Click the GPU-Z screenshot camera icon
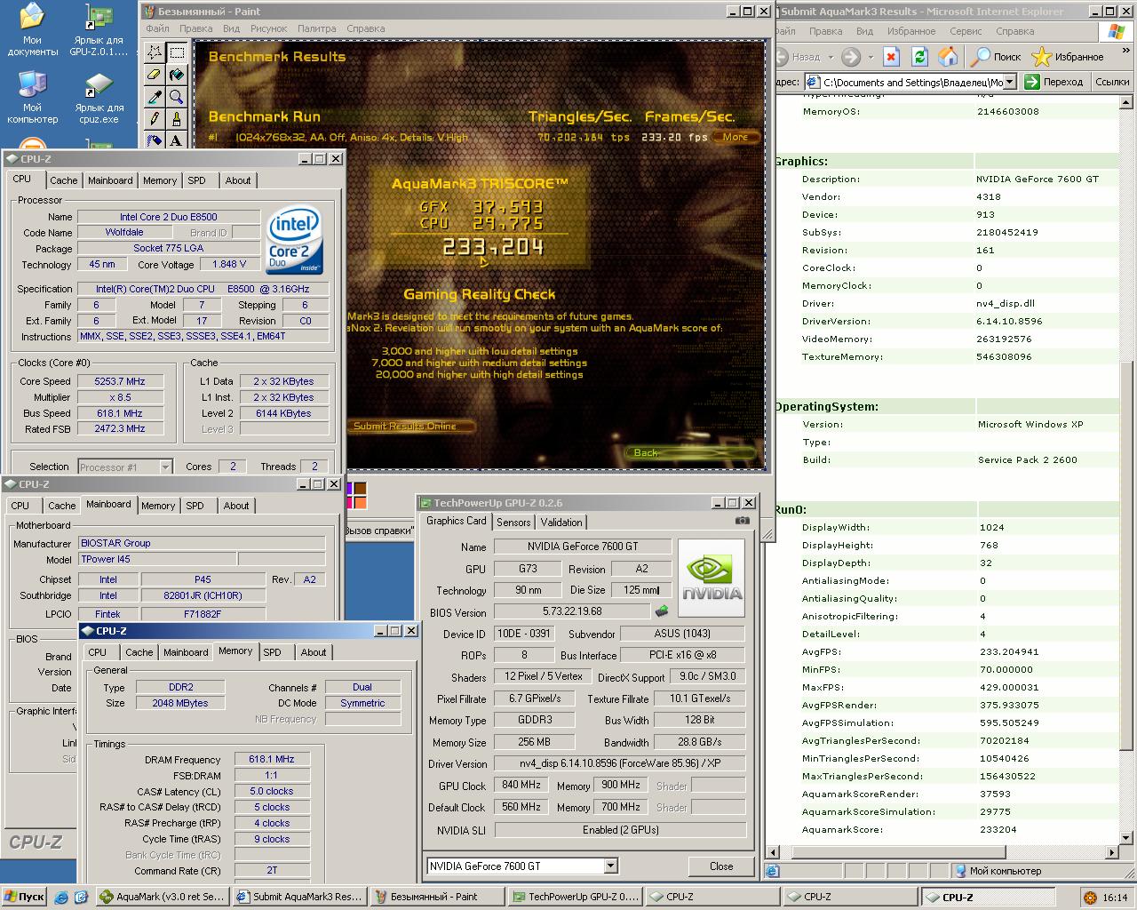 coord(743,522)
